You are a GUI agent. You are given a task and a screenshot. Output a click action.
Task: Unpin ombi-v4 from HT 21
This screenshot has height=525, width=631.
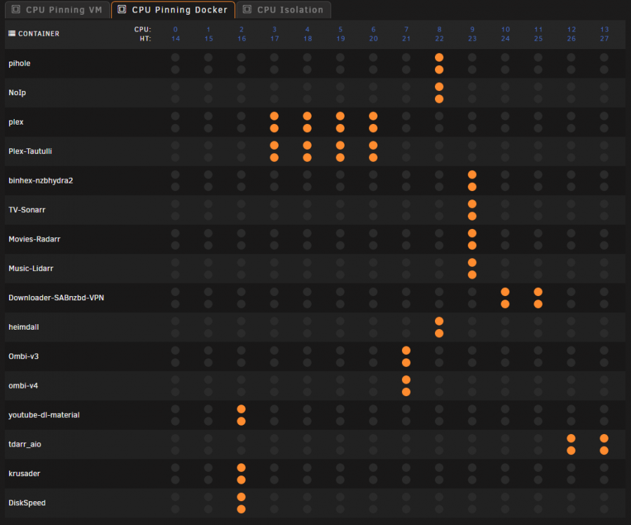[x=406, y=392]
